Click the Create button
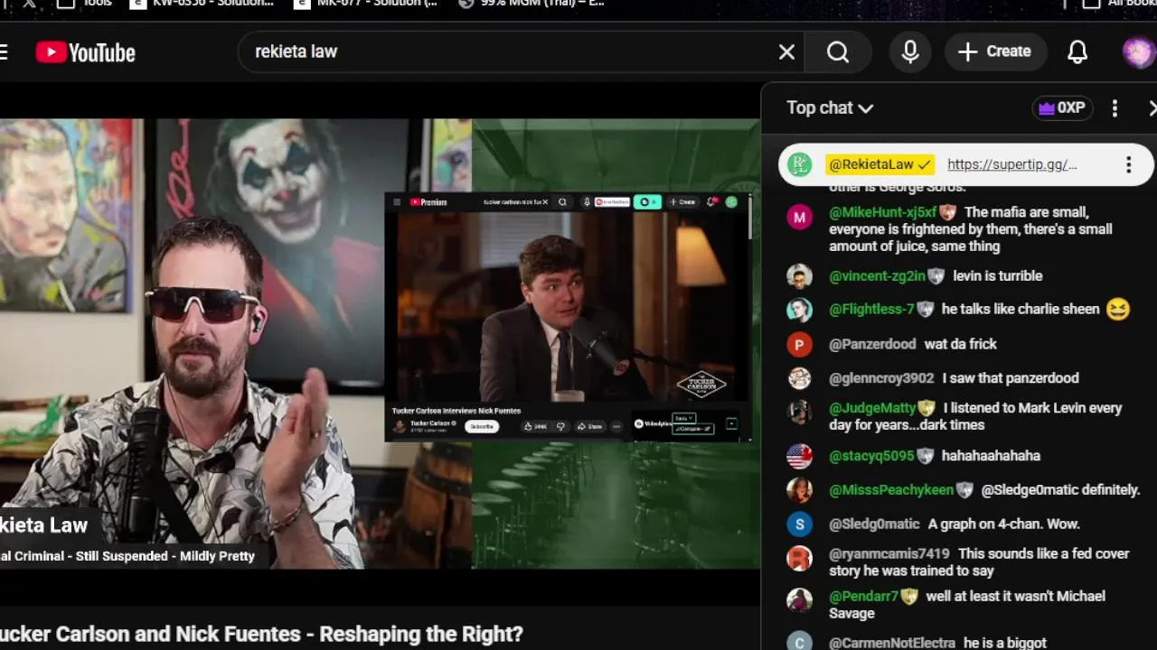Image resolution: width=1157 pixels, height=650 pixels. coord(995,51)
